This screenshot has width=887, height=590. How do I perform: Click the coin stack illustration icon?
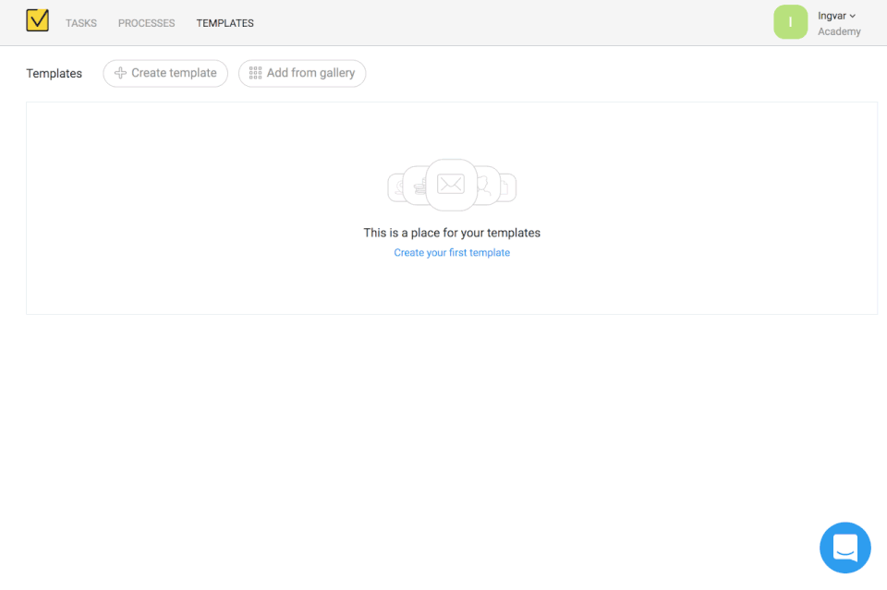[419, 187]
